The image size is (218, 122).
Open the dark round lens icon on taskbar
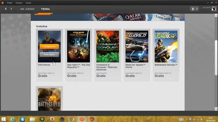pos(62,119)
